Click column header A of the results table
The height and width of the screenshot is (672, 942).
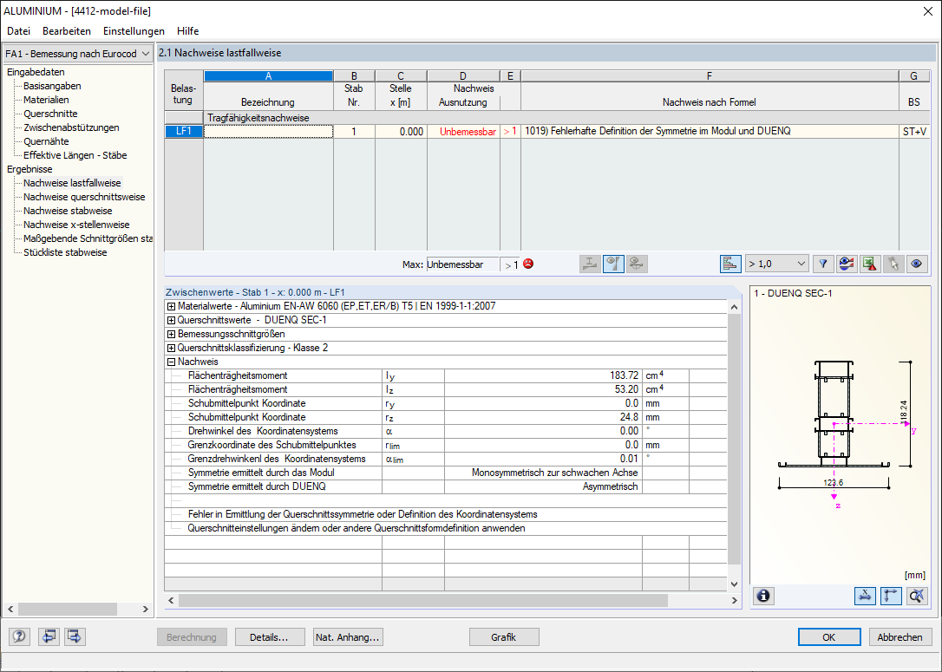[269, 75]
